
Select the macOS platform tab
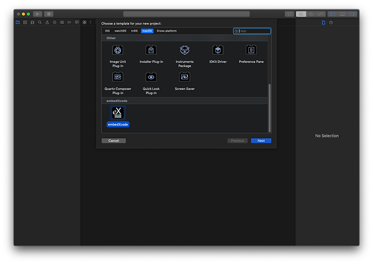[147, 31]
